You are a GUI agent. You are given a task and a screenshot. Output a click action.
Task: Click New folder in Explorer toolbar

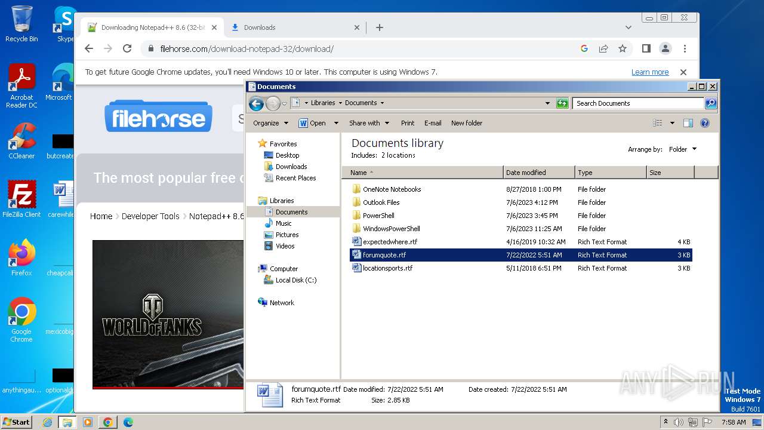coord(467,123)
